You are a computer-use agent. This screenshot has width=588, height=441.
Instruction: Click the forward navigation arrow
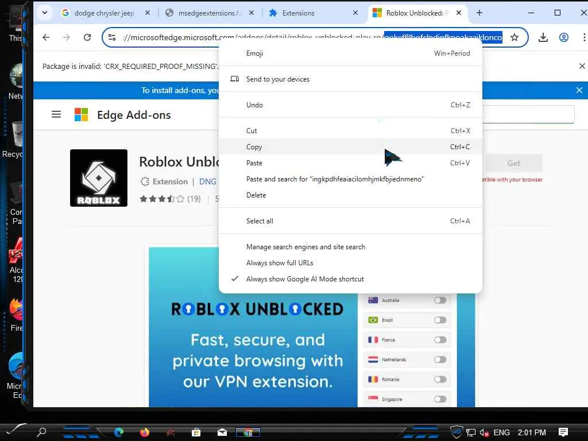point(67,37)
